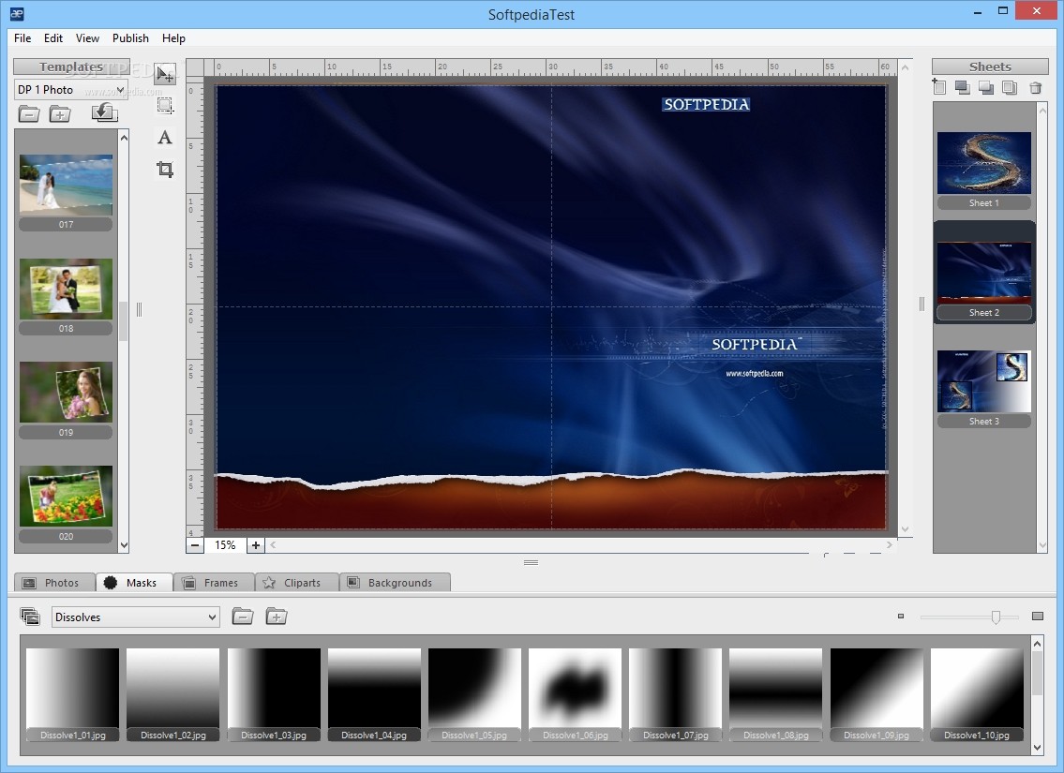
Task: Click the horizontal panel splitter grip below canvas
Action: click(532, 562)
